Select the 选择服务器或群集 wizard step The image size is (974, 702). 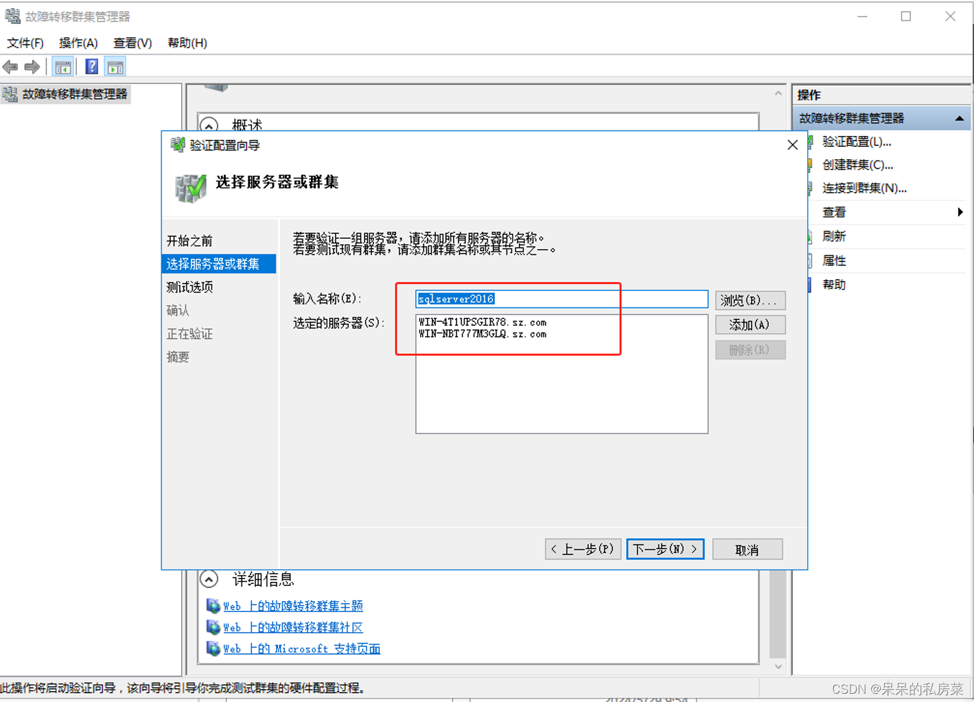point(219,264)
